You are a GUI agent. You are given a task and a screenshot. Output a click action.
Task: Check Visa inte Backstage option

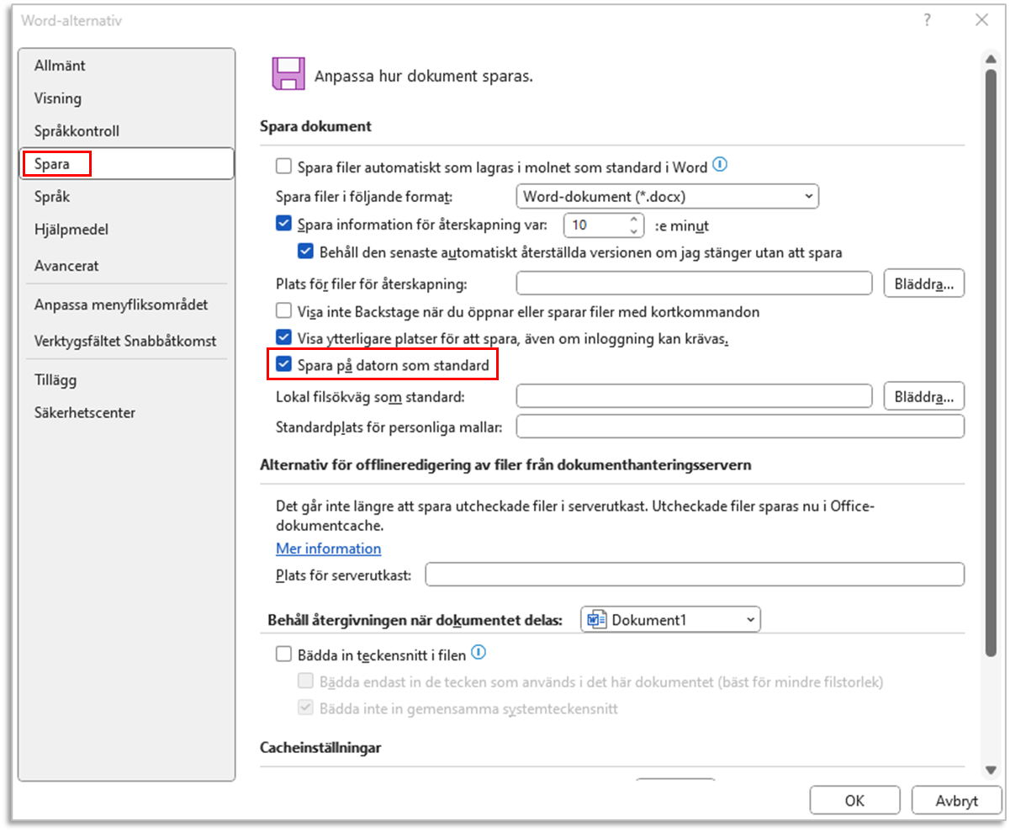[x=284, y=312]
